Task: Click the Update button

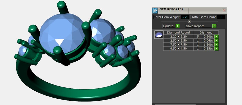Action: pos(169,26)
